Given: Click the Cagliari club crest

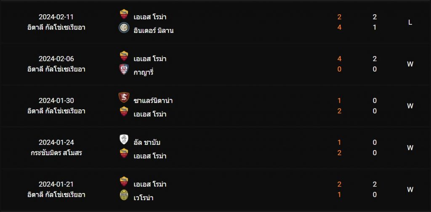Looking at the screenshot, I should [x=124, y=69].
